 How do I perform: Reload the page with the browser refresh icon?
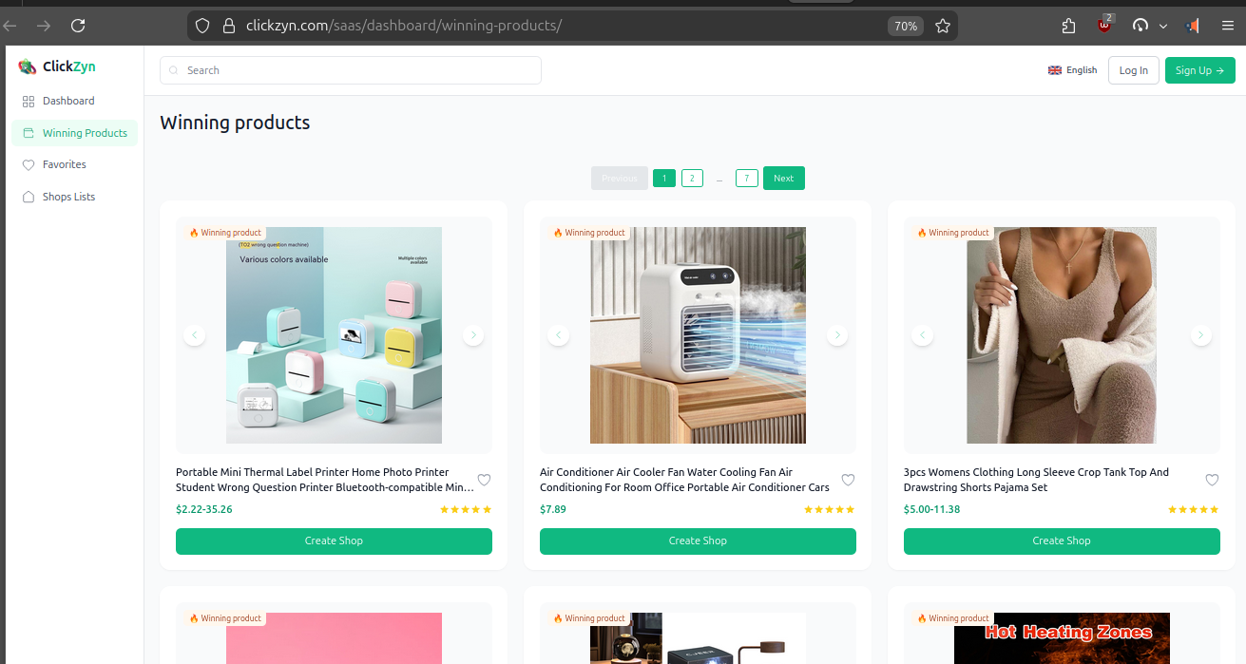click(x=78, y=26)
